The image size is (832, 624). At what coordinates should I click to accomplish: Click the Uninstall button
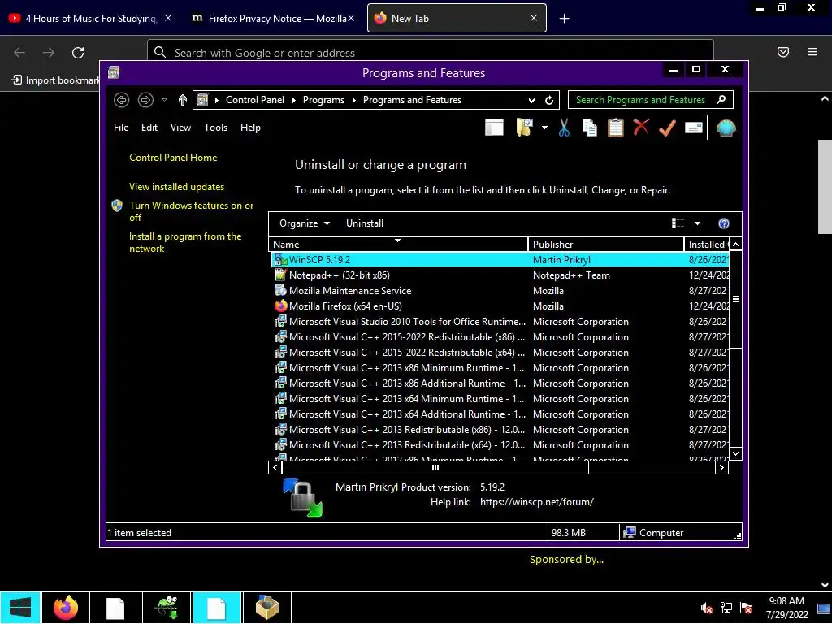click(365, 223)
